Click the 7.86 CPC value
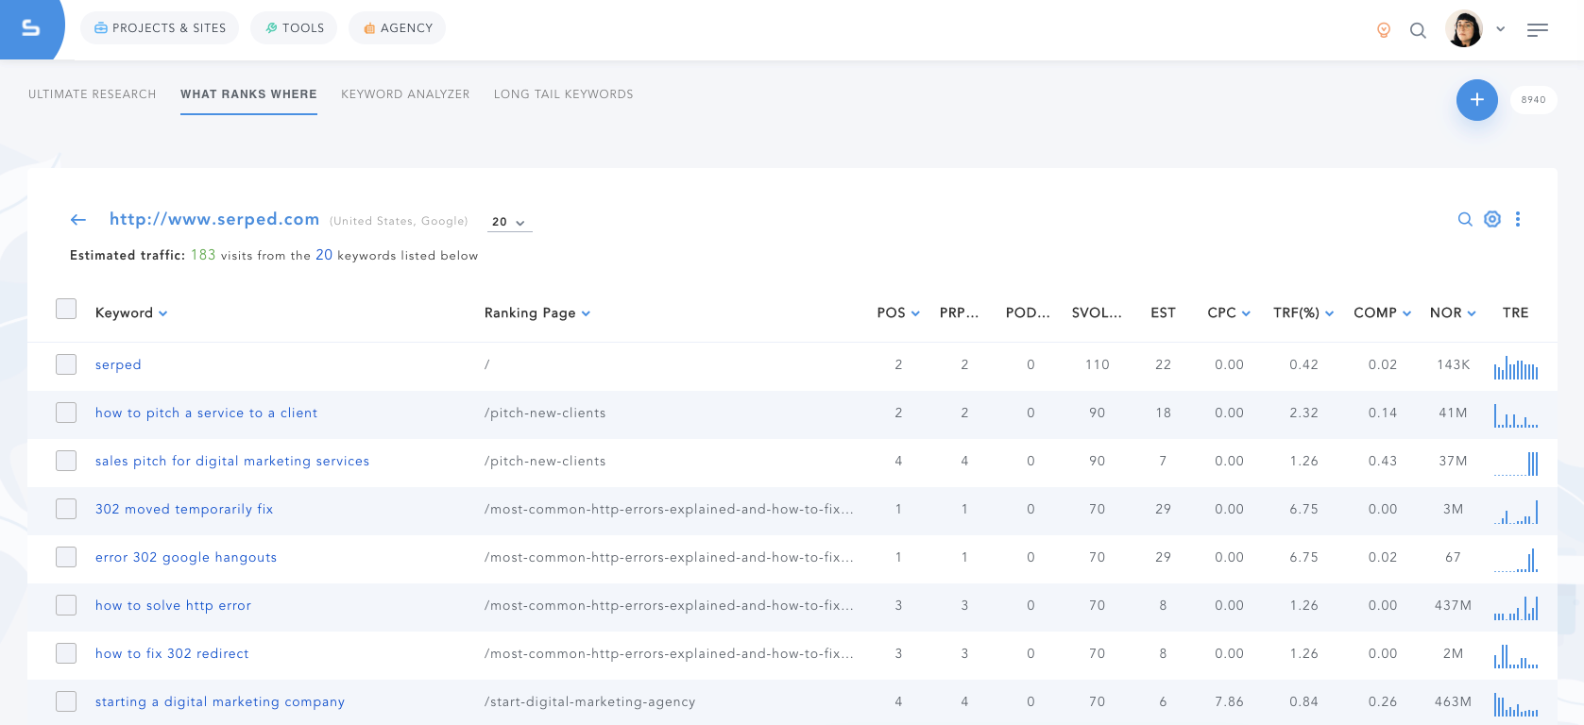Image resolution: width=1584 pixels, height=725 pixels. (1229, 701)
